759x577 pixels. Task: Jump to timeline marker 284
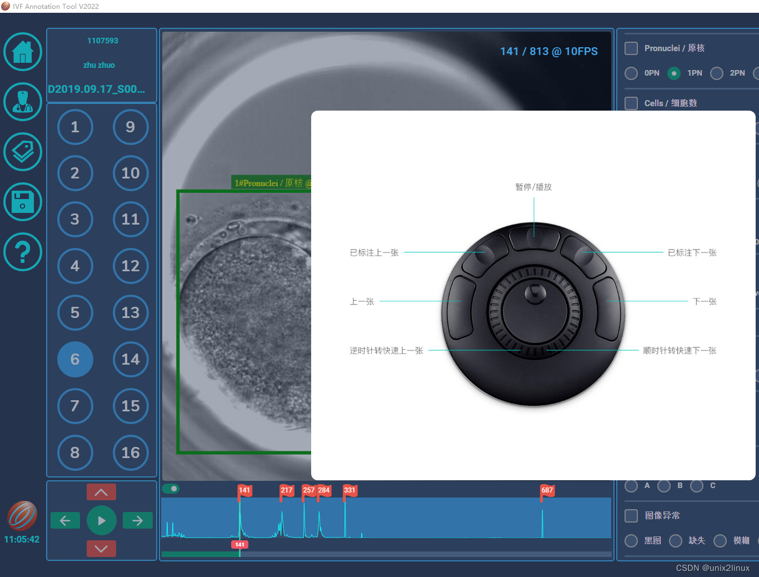324,490
